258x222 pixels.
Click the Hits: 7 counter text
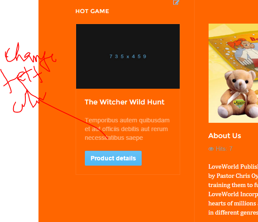pos(224,149)
